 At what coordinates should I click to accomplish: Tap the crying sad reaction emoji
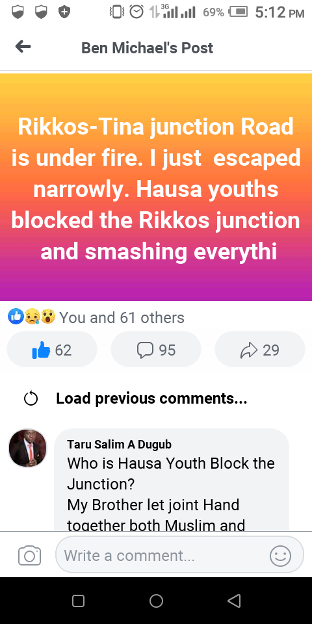[x=32, y=317]
